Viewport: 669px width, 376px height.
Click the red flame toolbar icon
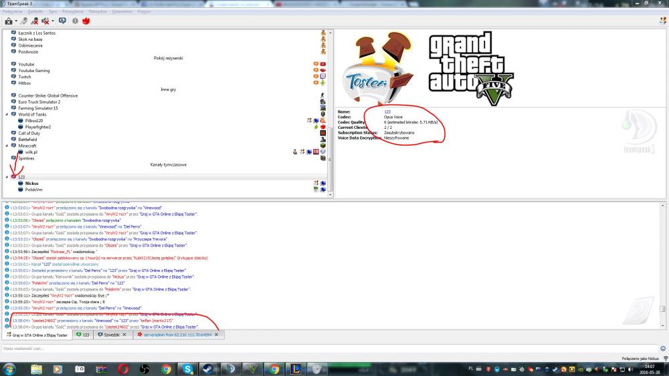pos(86,21)
